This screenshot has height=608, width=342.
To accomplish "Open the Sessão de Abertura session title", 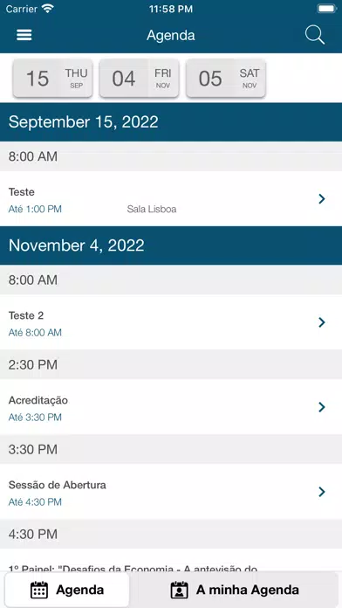I will pos(58,485).
